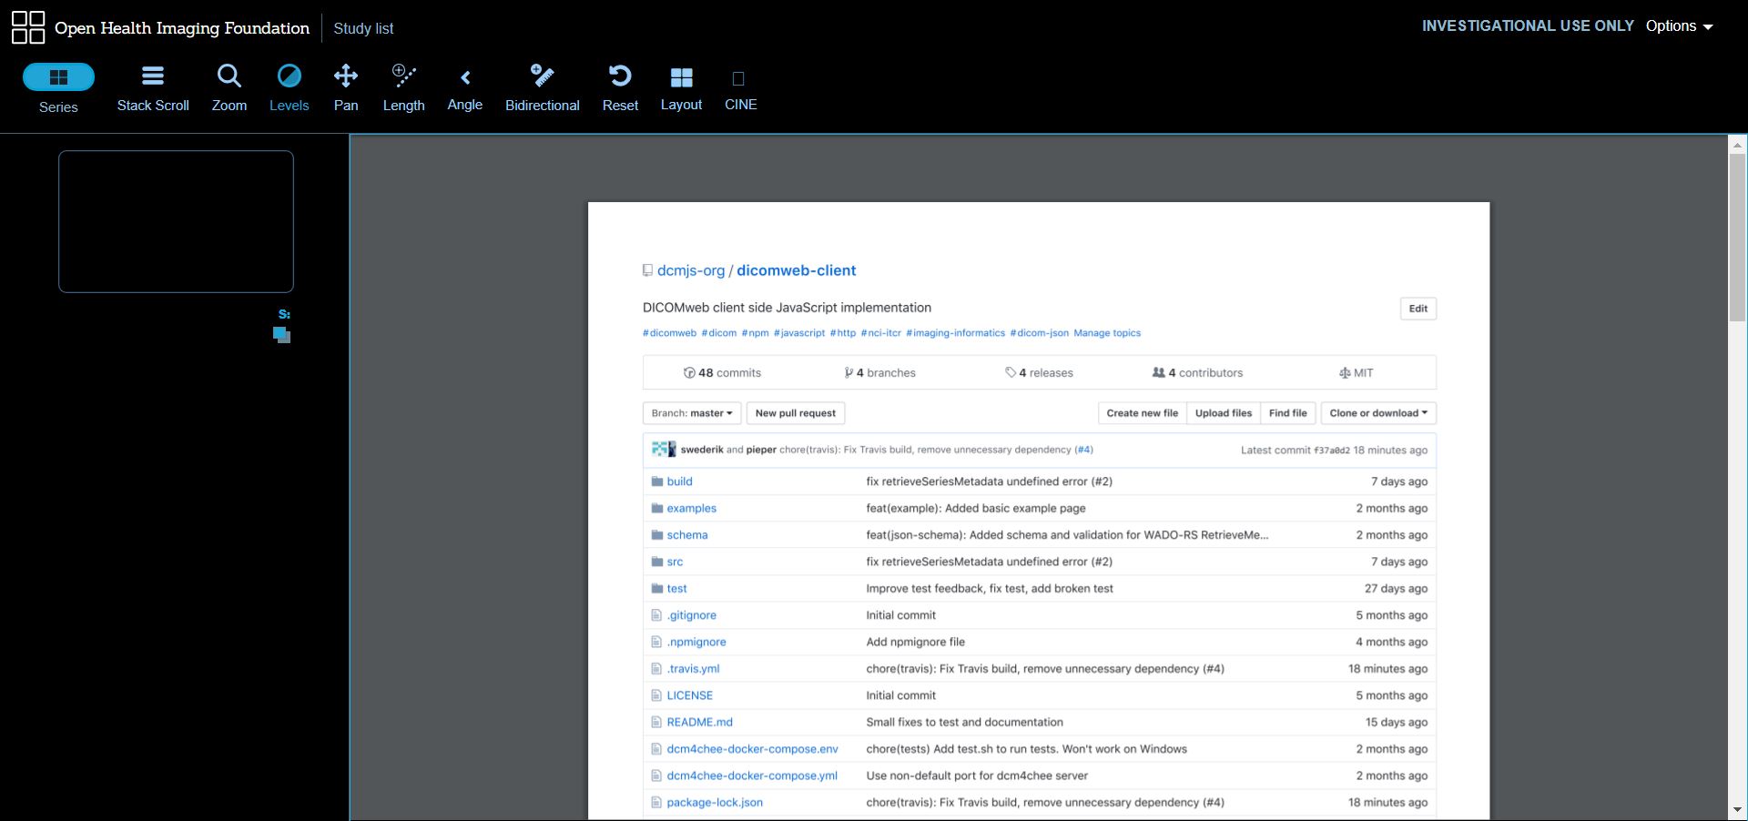The image size is (1748, 821).
Task: Click the scrollbar up arrow
Action: (1737, 145)
